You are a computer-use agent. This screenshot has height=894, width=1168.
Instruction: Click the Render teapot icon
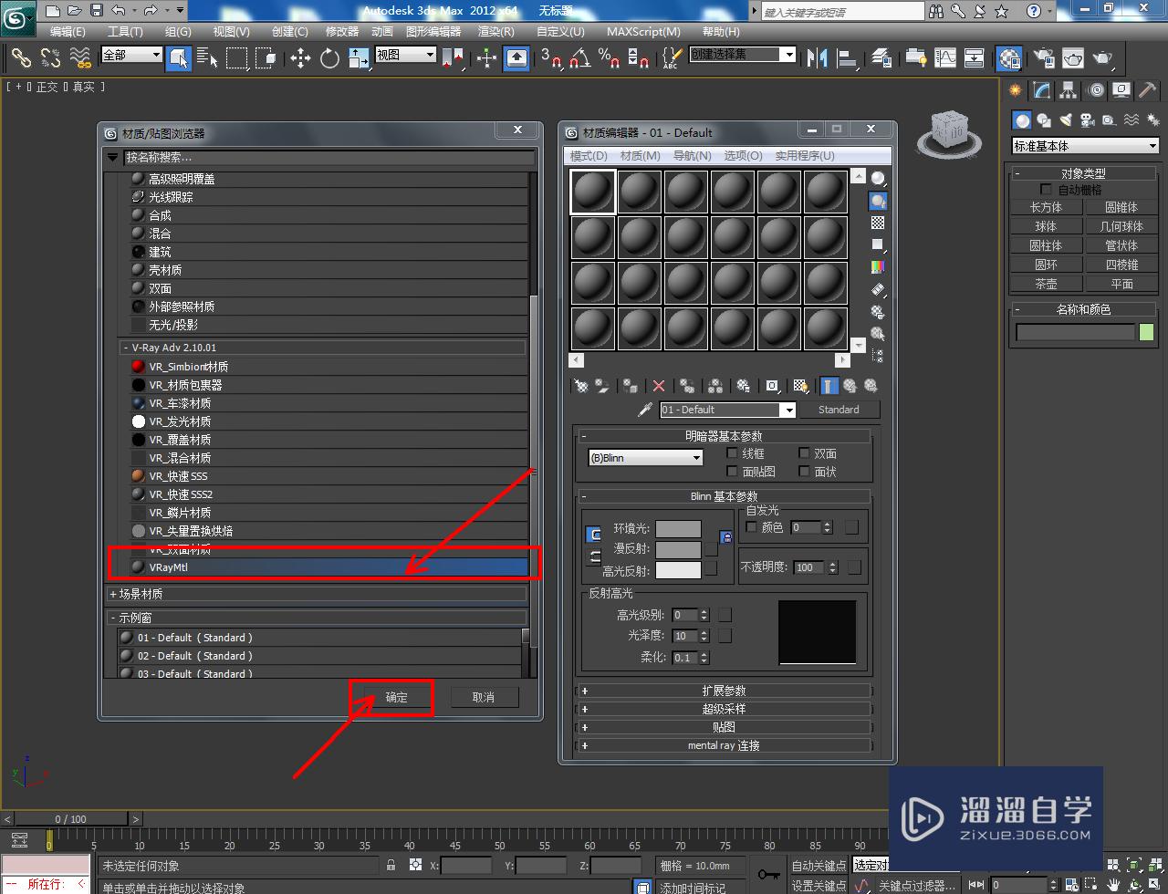1103,58
